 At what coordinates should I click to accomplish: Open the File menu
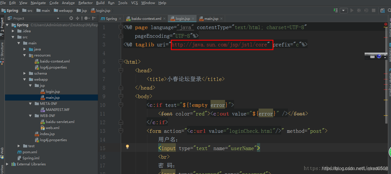pos(3,3)
